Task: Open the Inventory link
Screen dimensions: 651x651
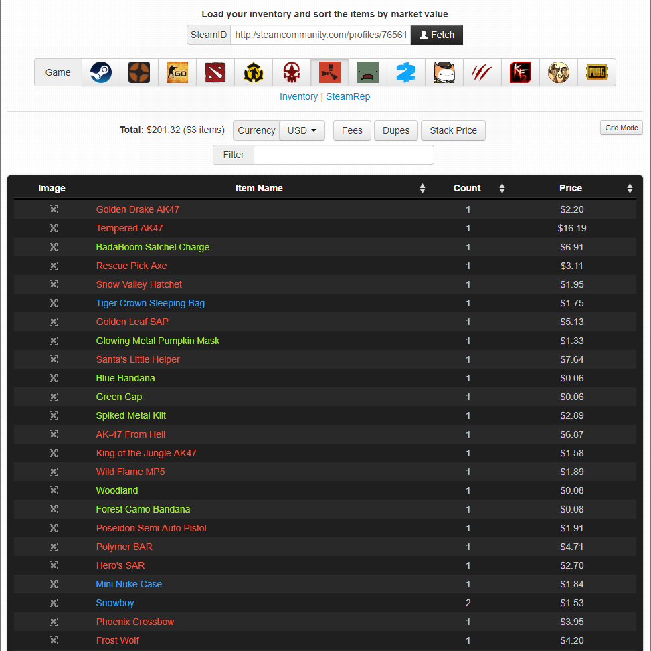Action: click(x=298, y=96)
